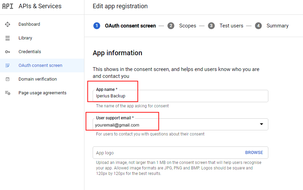The height and width of the screenshot is (190, 303).
Task: Select step 2 circle for Scopes
Action: [x=171, y=26]
